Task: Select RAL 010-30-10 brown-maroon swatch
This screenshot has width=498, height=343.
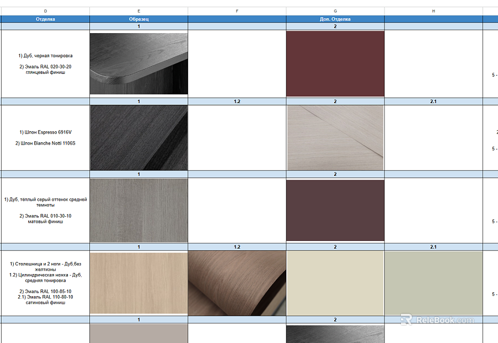Action: [x=335, y=210]
